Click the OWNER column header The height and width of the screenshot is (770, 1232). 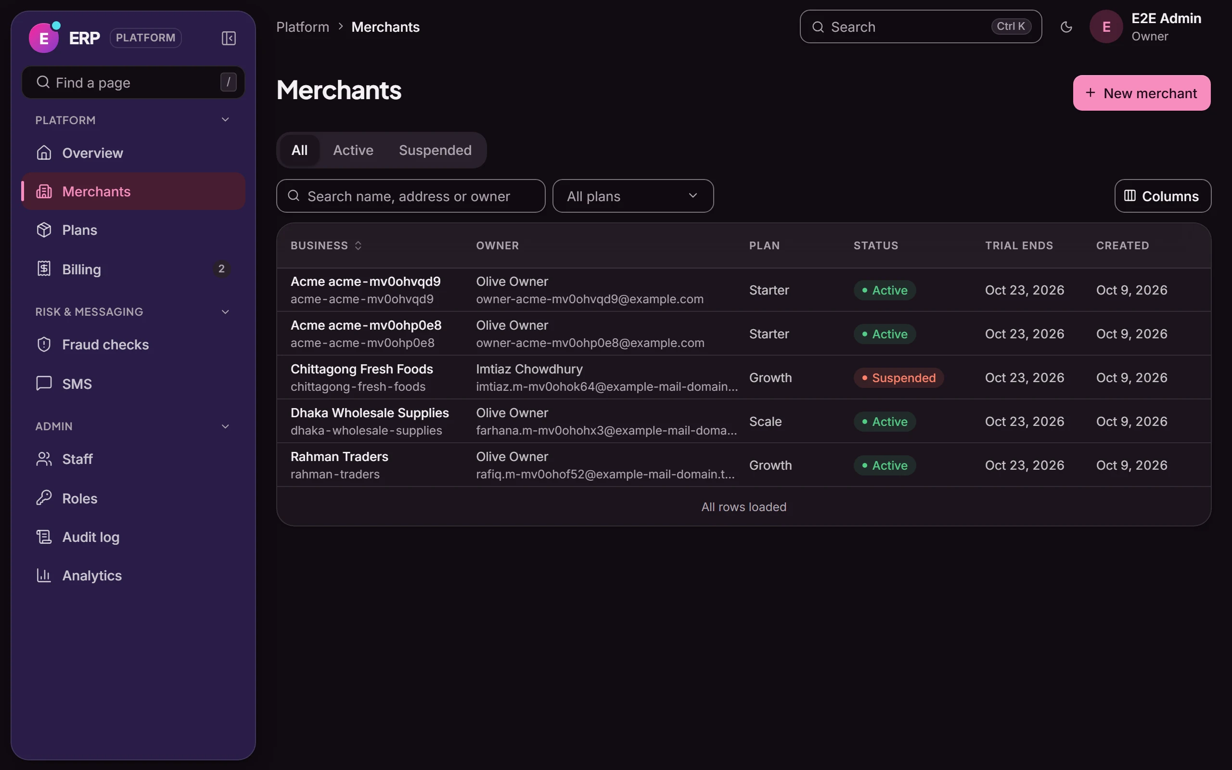tap(498, 245)
